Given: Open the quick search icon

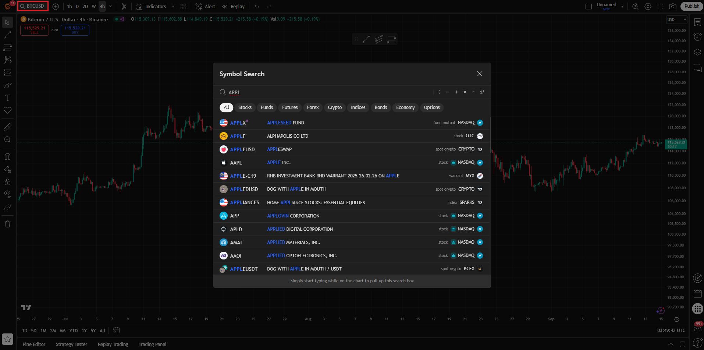Looking at the screenshot, I should [x=635, y=7].
